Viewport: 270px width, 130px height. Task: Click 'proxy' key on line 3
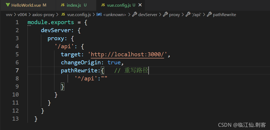(56, 38)
